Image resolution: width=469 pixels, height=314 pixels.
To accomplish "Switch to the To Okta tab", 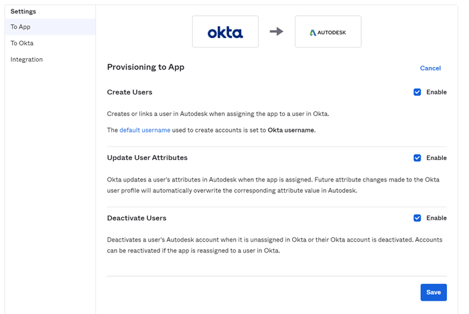I will pos(22,43).
